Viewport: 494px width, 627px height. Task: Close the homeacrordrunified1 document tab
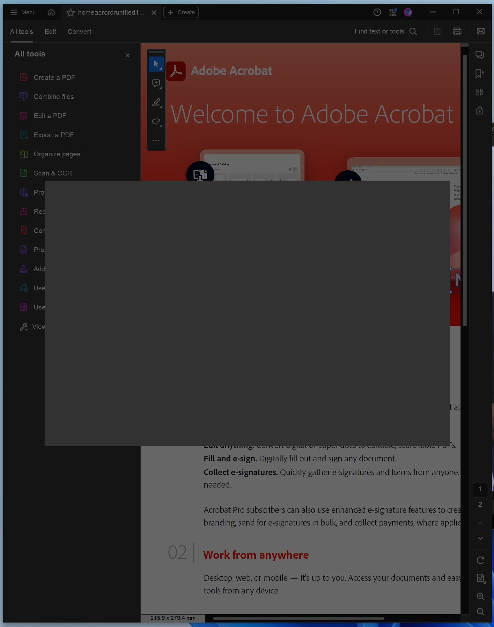[x=154, y=12]
